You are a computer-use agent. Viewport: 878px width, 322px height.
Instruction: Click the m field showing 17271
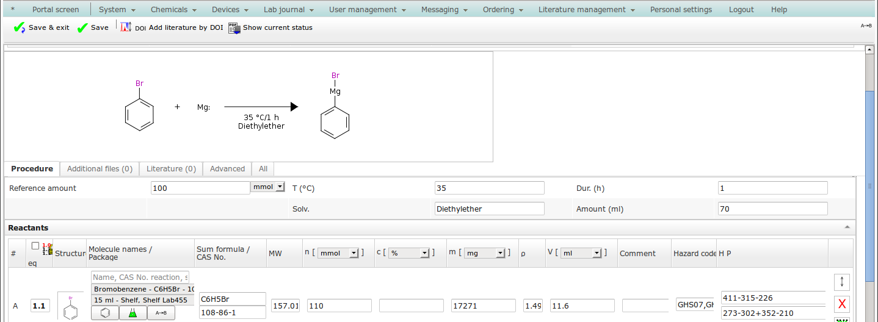pyautogui.click(x=484, y=306)
